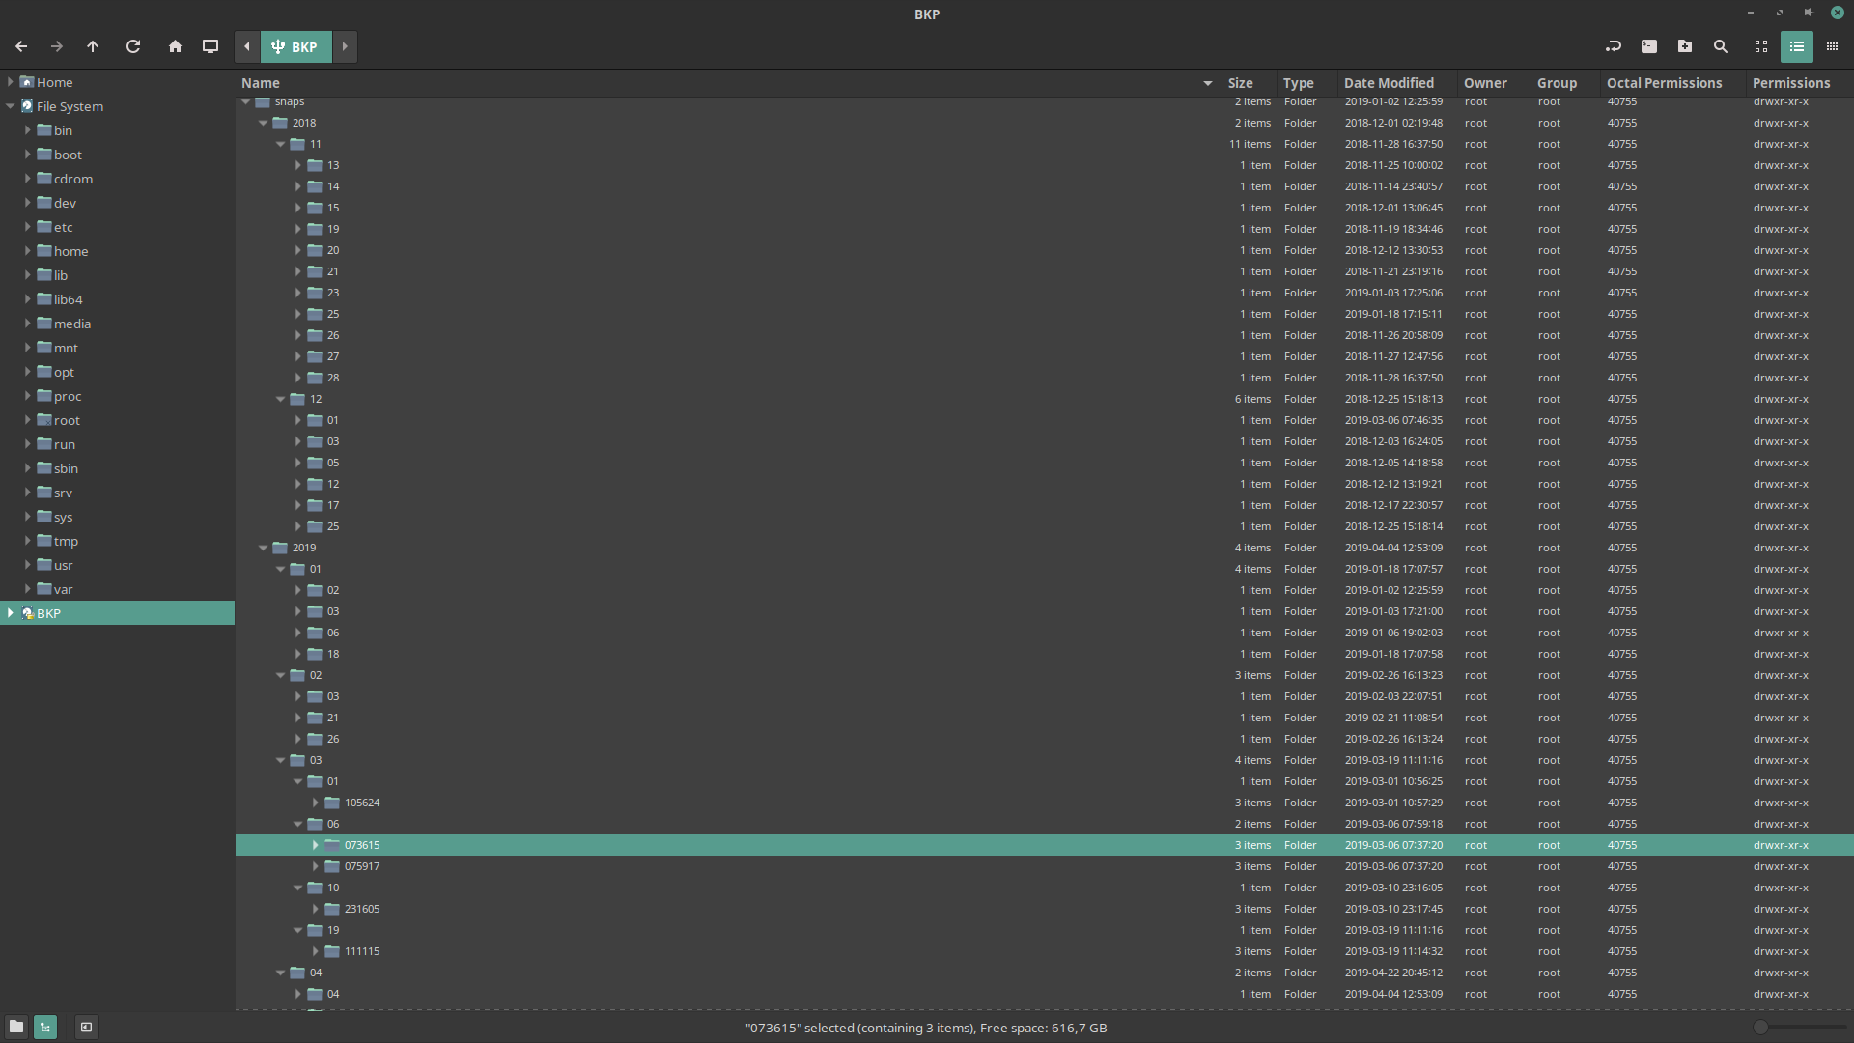This screenshot has height=1043, width=1854.
Task: Select the tmp folder in sidebar
Action: pyautogui.click(x=66, y=541)
